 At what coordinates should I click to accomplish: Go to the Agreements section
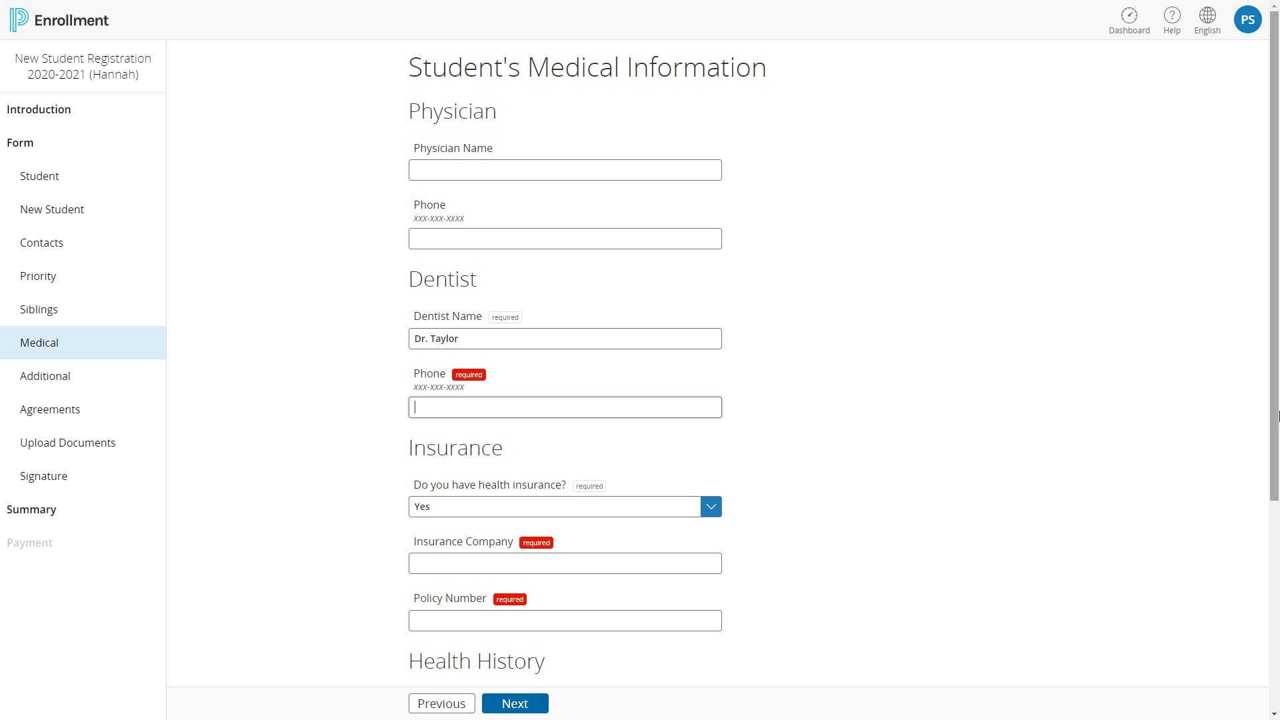click(50, 409)
